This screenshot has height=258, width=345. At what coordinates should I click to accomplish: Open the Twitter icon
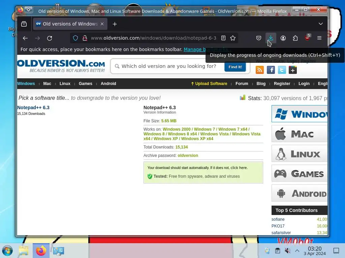pyautogui.click(x=282, y=70)
